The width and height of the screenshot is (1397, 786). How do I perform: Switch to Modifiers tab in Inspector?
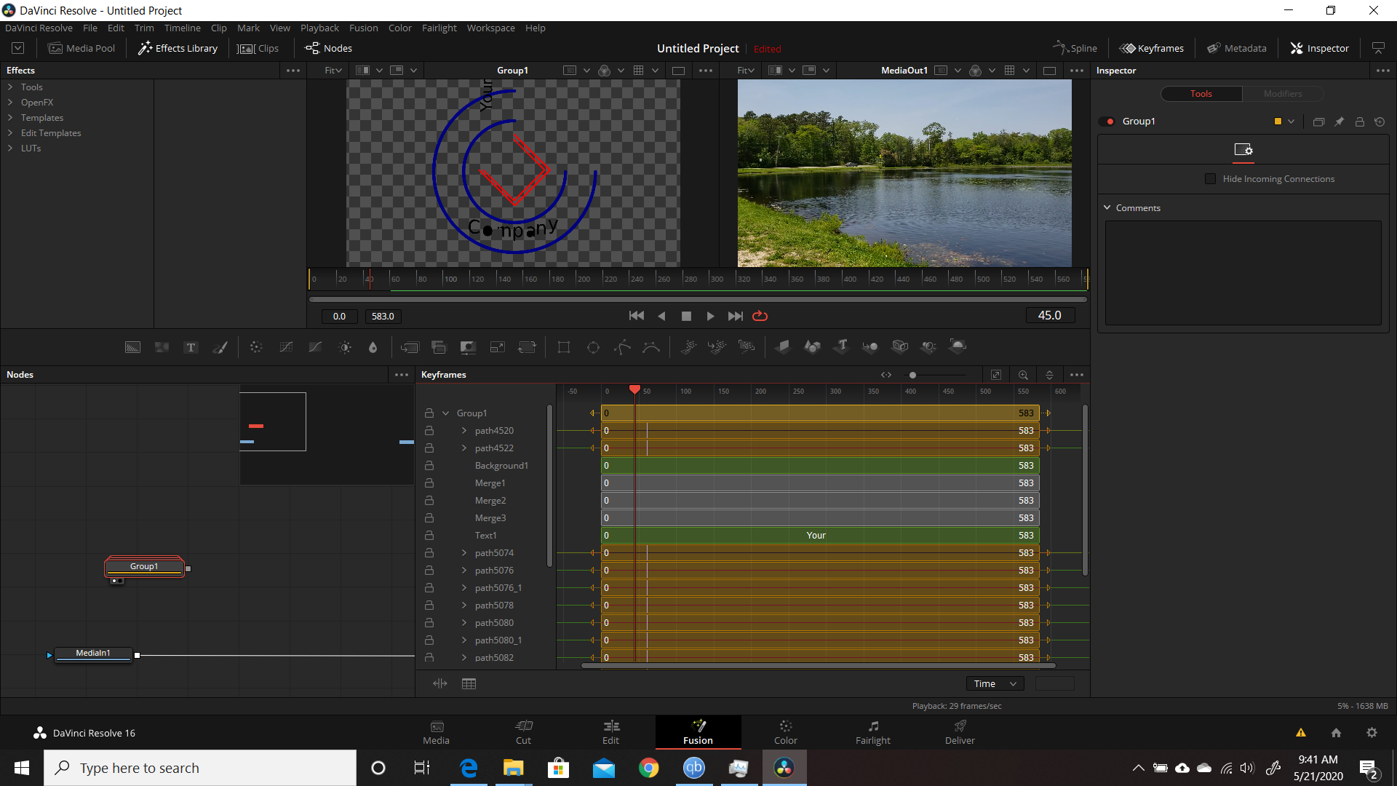click(x=1282, y=94)
